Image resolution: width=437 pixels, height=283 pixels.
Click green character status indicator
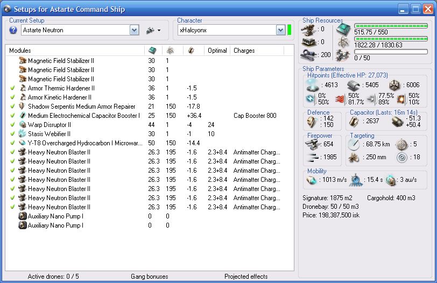tap(289, 30)
